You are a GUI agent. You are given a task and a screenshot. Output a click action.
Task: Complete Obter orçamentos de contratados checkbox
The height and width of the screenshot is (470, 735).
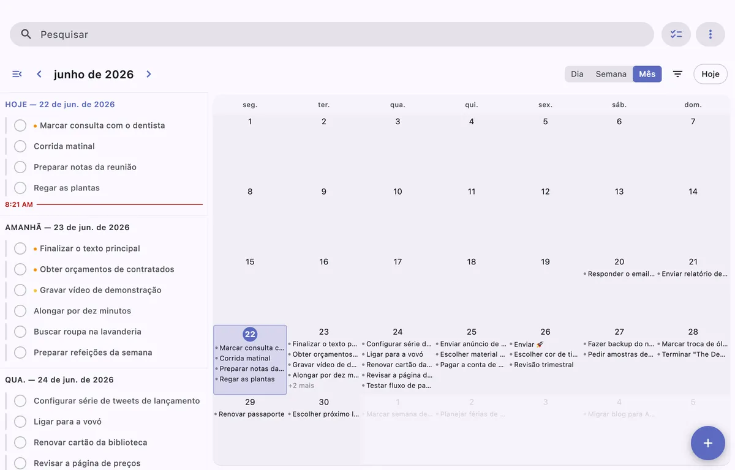(x=20, y=269)
